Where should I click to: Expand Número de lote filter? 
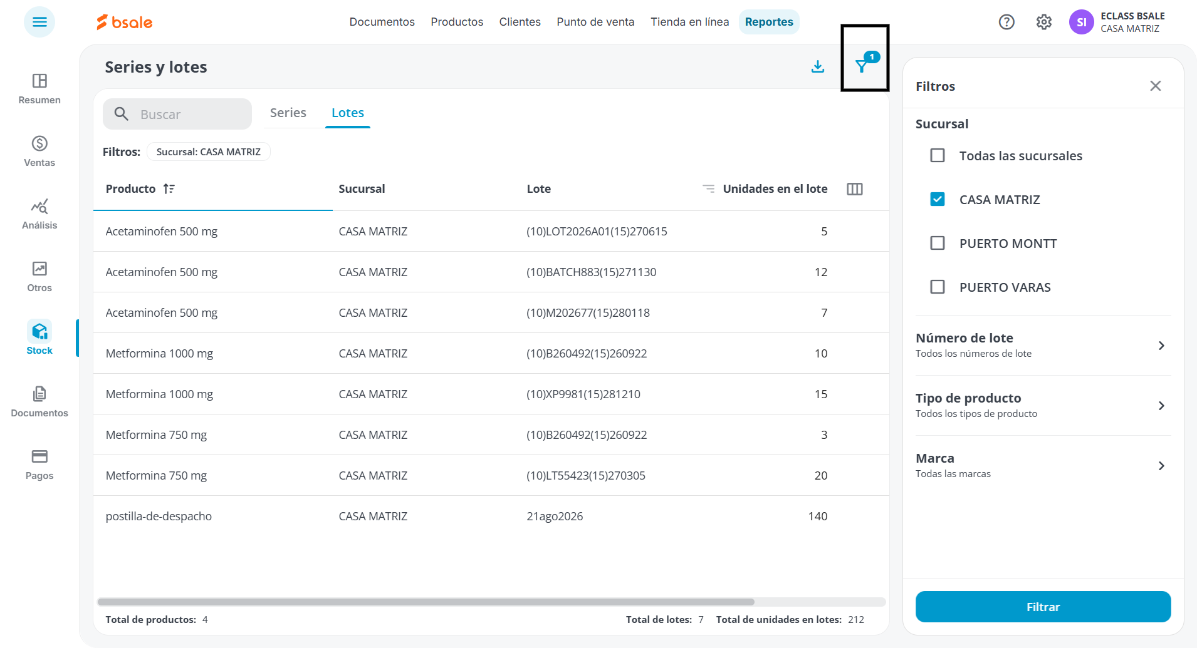tap(1043, 346)
